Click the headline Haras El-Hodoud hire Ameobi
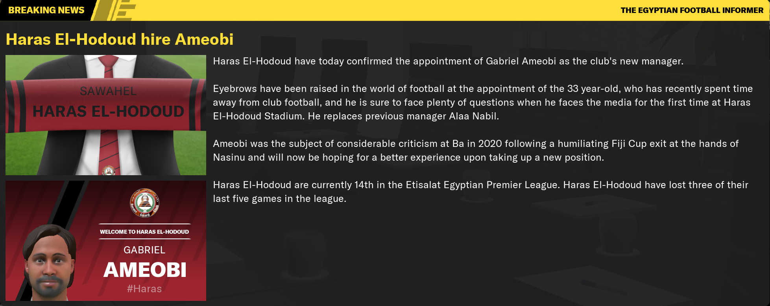Screen dimensions: 770x306 point(120,39)
